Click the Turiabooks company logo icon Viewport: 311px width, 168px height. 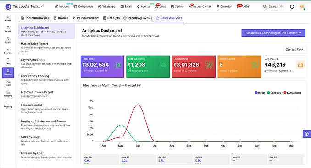tap(8, 6)
